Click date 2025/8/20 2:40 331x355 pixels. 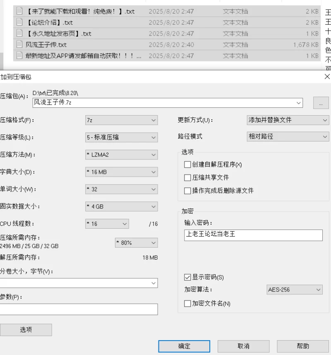tap(171, 45)
